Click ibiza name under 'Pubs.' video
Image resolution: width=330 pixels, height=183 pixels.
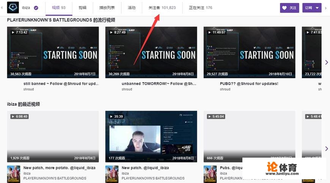click(223, 173)
